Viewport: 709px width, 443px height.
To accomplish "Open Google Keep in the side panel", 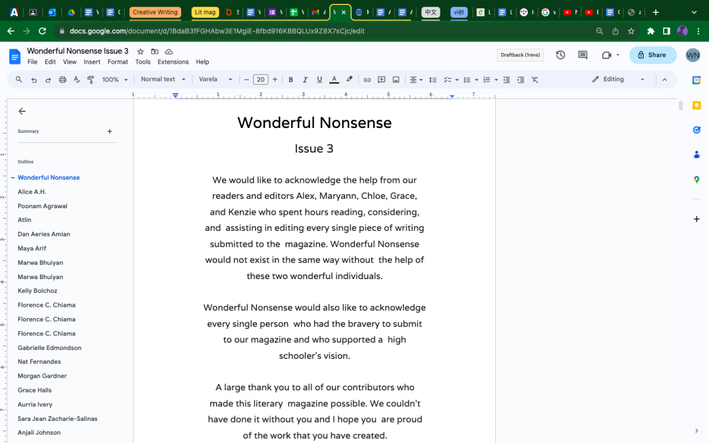I will coord(697,105).
